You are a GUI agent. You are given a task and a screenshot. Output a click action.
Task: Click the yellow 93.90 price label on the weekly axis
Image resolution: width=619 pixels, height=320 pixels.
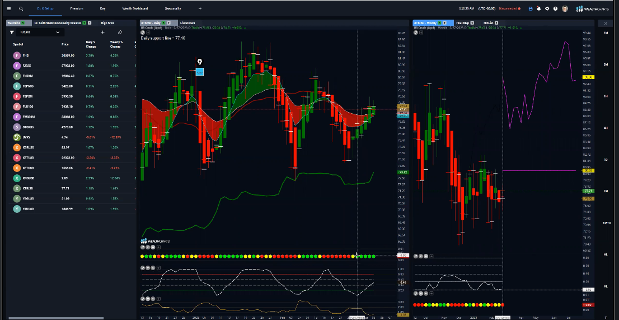point(588,77)
